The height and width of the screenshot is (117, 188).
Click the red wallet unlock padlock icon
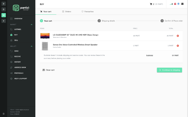(x=175, y=4)
